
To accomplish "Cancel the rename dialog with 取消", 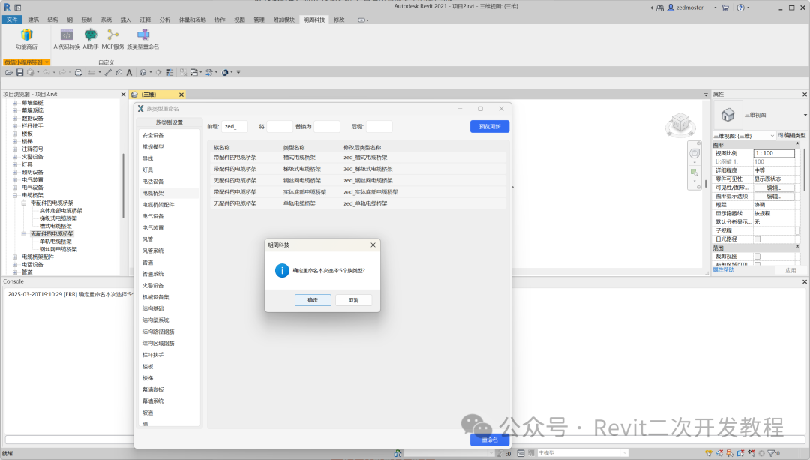I will [353, 300].
